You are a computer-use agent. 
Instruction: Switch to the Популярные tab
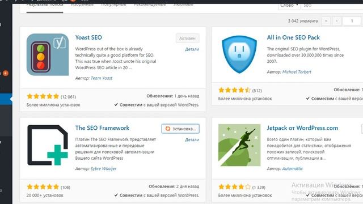click(113, 5)
